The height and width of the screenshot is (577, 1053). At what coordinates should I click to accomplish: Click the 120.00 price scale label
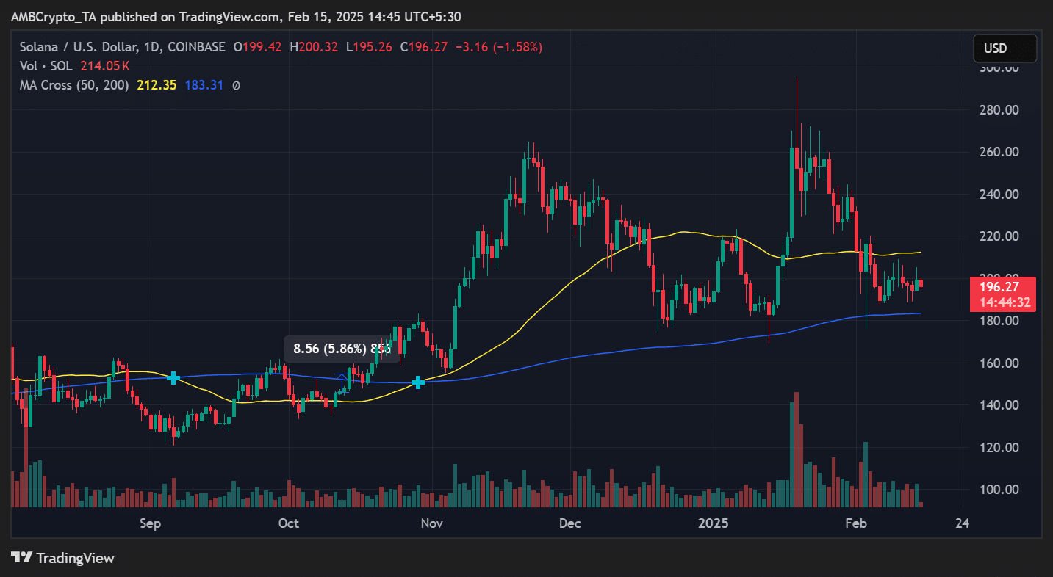tap(1001, 448)
